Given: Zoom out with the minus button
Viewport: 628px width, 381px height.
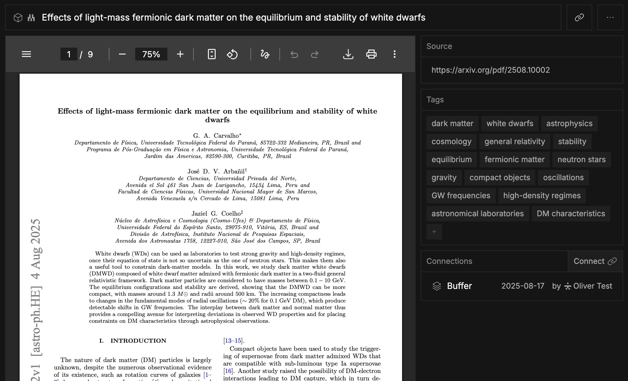Looking at the screenshot, I should tap(122, 54).
